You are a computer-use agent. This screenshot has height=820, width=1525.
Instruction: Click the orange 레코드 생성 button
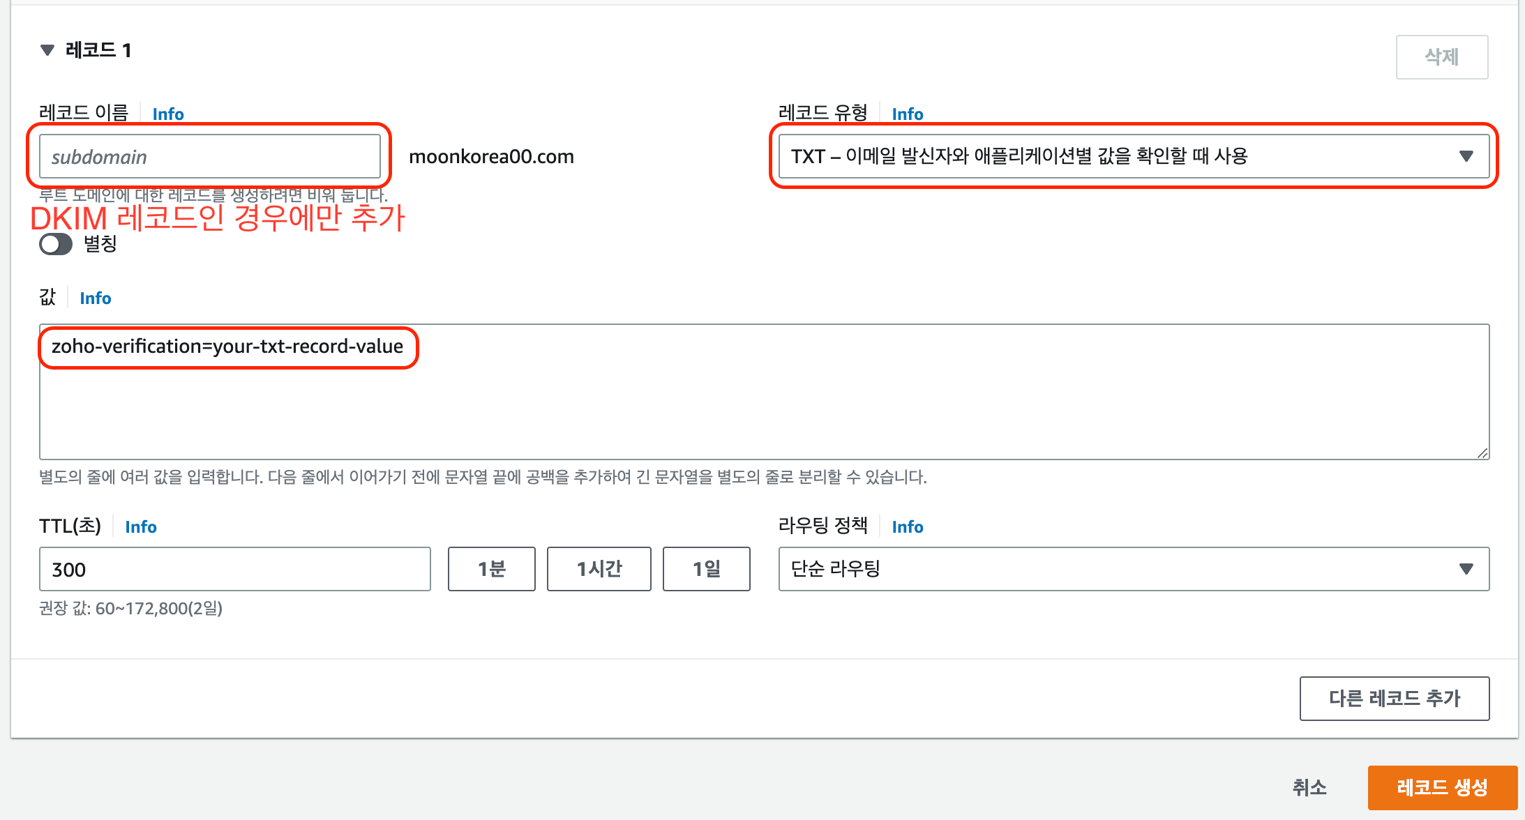pos(1442,788)
